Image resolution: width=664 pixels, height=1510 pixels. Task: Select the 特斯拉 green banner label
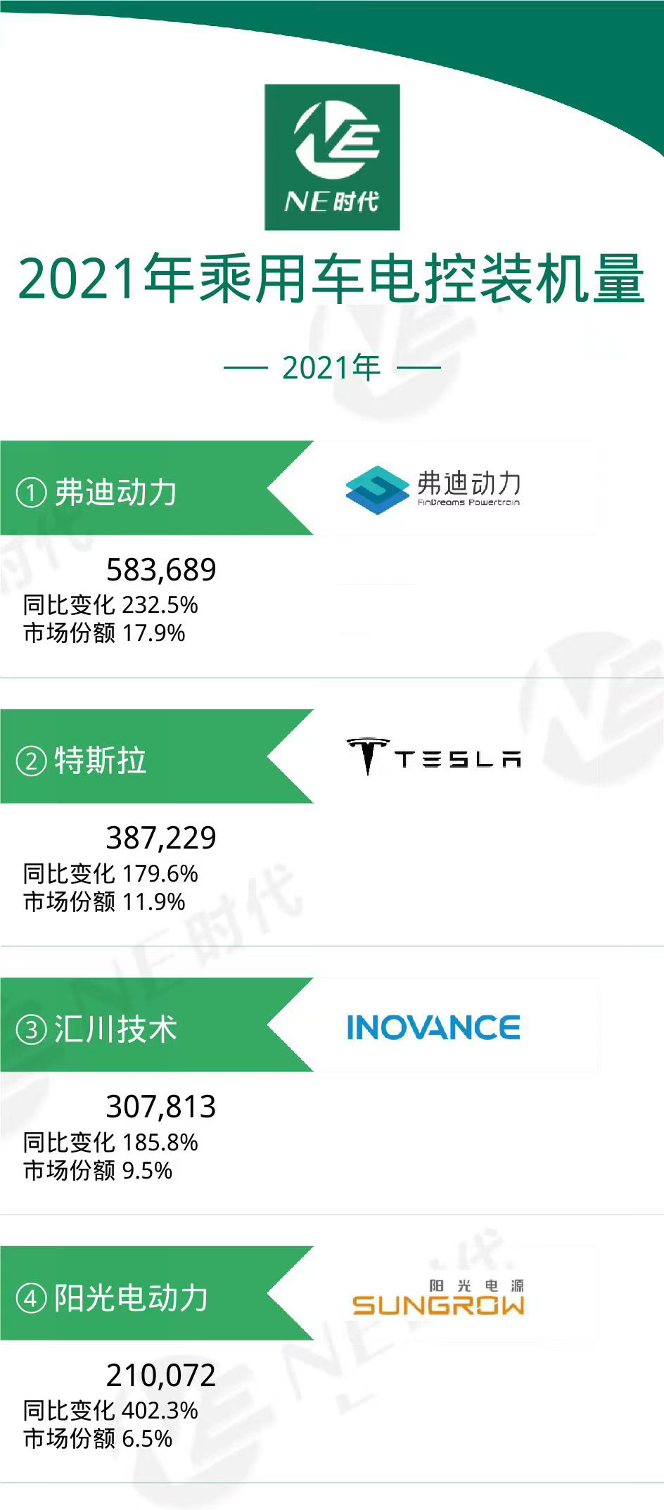[101, 761]
